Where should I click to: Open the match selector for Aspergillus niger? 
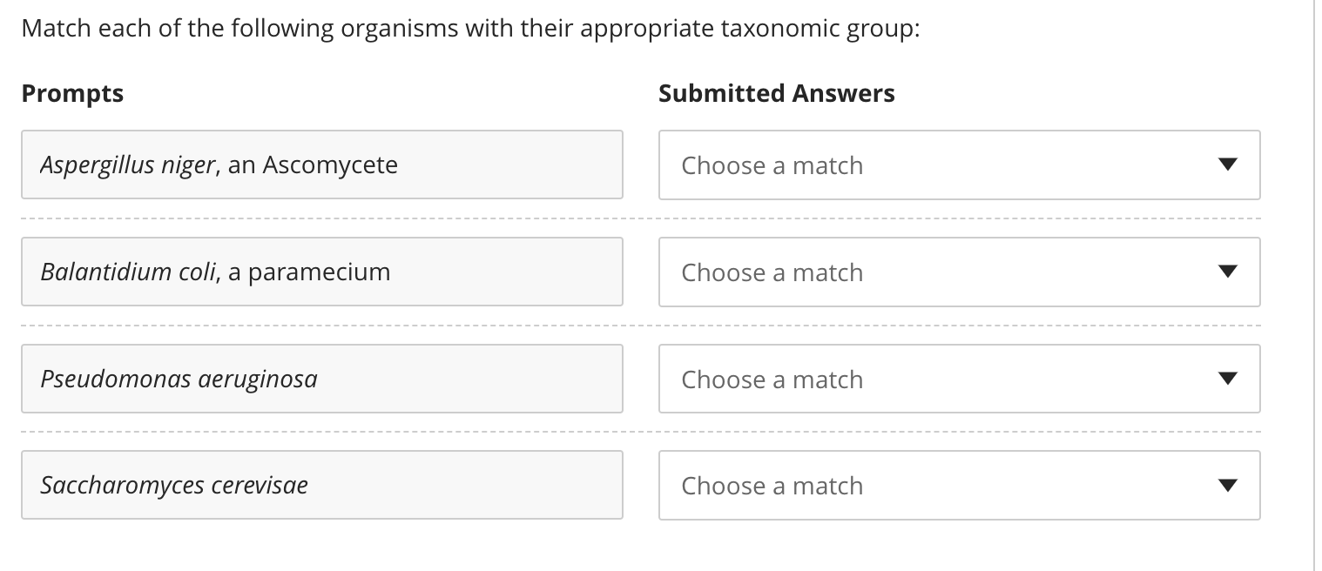[958, 165]
